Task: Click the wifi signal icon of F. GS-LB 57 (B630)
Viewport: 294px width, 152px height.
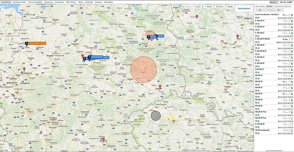Action: (x=284, y=39)
